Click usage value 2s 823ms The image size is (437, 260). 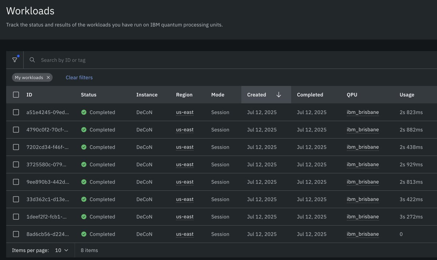tap(411, 112)
